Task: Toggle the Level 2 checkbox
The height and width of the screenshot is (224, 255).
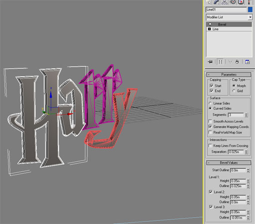Action: pyautogui.click(x=211, y=192)
